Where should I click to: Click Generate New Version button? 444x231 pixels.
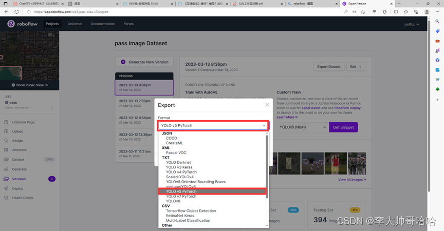pyautogui.click(x=144, y=62)
